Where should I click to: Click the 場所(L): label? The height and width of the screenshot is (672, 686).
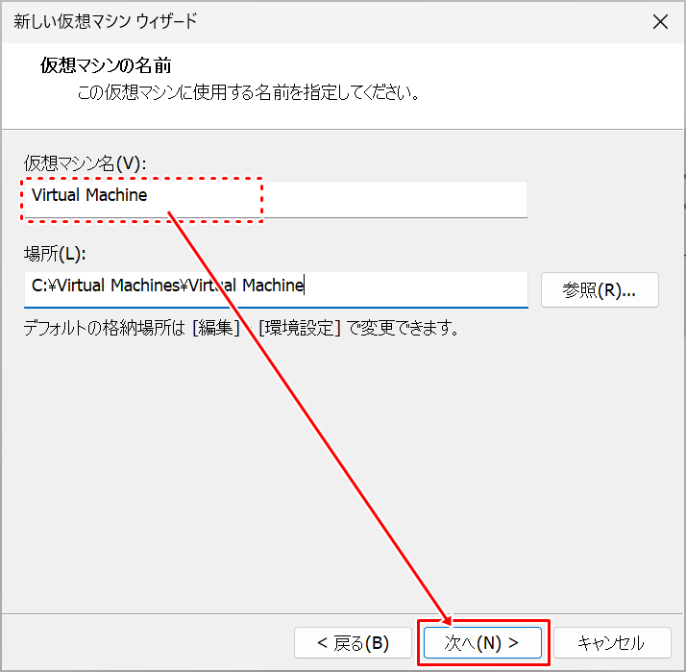coord(55,254)
